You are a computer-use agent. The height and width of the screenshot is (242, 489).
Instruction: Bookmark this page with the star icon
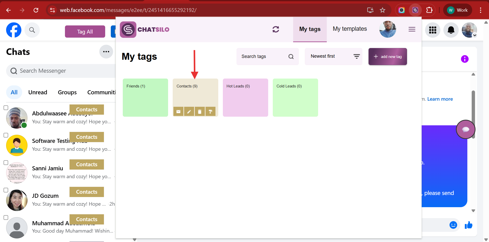pyautogui.click(x=382, y=10)
